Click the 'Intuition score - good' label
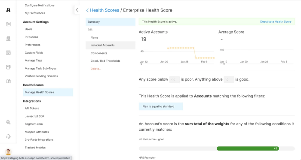 [151, 139]
